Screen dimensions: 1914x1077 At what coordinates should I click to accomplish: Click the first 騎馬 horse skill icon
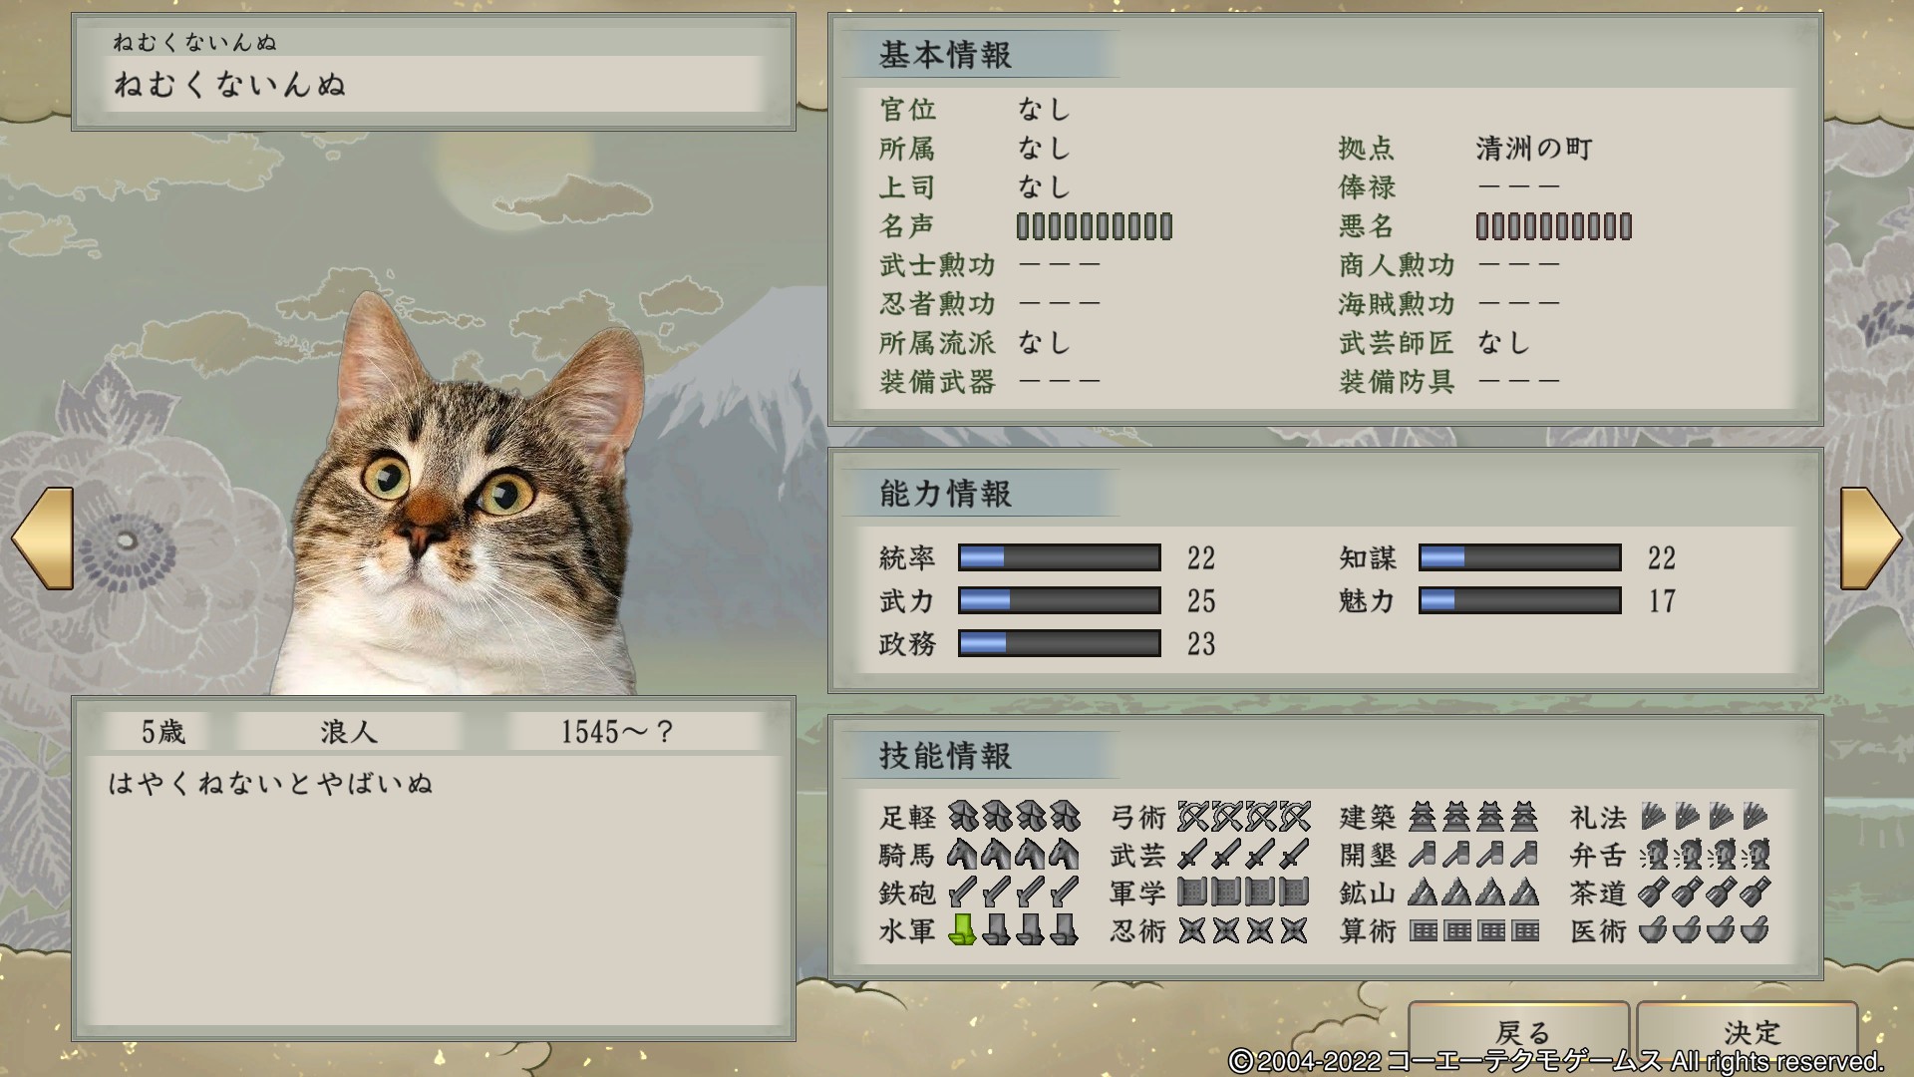(x=962, y=855)
